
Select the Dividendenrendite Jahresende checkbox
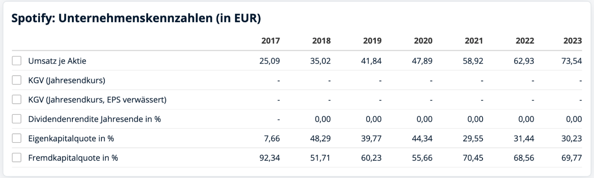(17, 119)
